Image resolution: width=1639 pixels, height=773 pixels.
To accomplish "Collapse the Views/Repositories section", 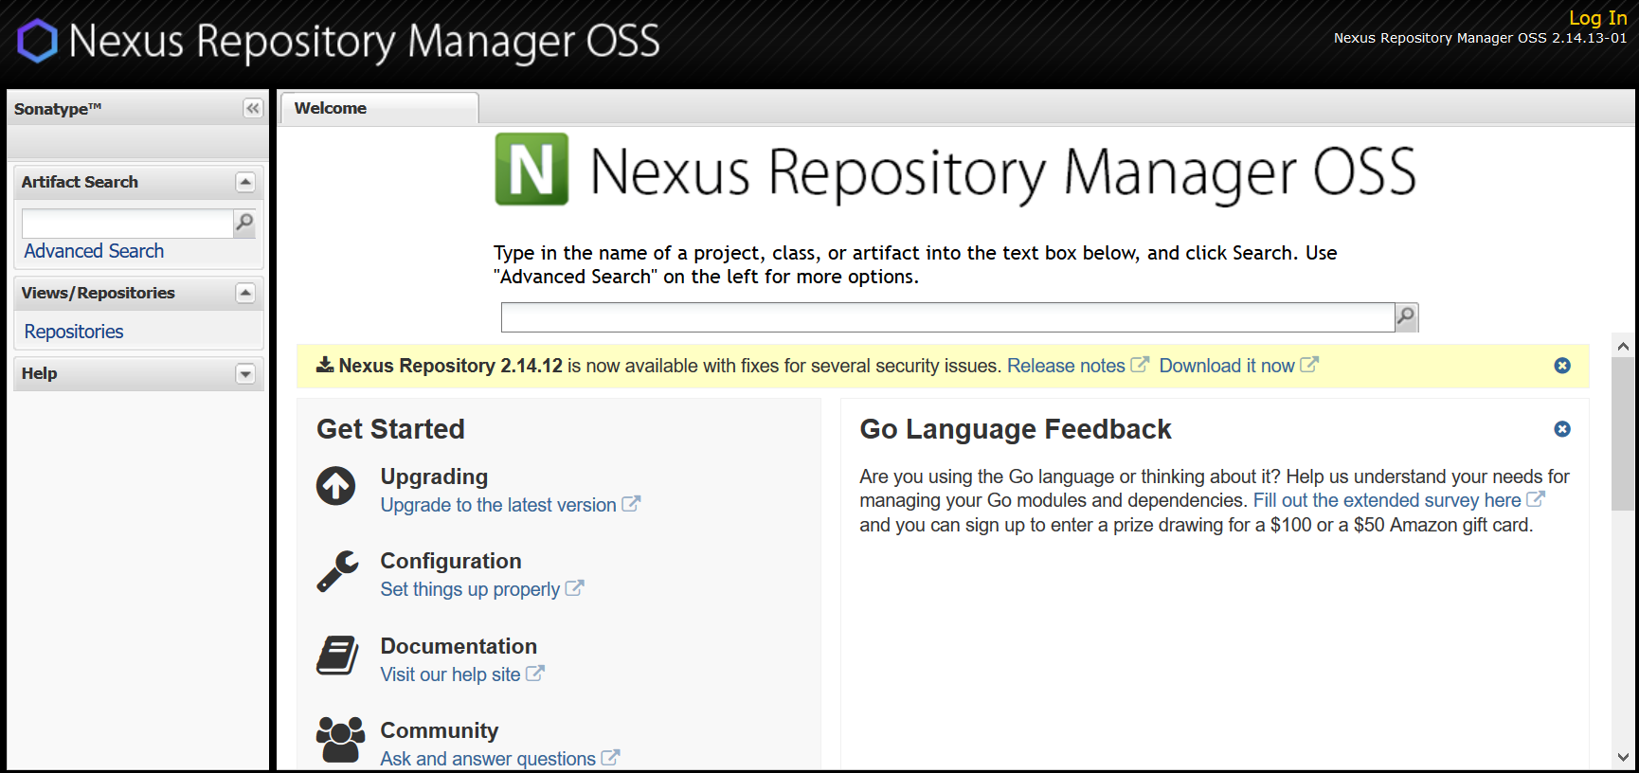I will click(x=245, y=293).
